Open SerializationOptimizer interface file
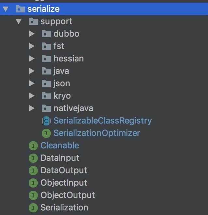Screen dimensions: 208x215 [97, 133]
